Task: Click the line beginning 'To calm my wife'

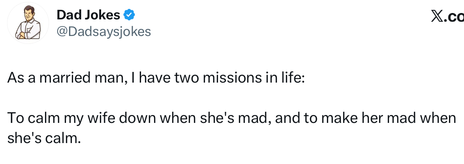Action: pyautogui.click(x=232, y=119)
